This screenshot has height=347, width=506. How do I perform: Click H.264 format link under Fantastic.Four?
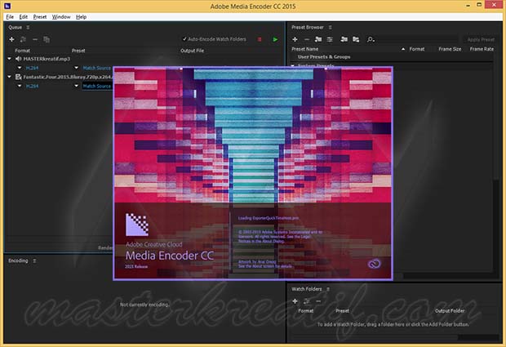tap(32, 86)
